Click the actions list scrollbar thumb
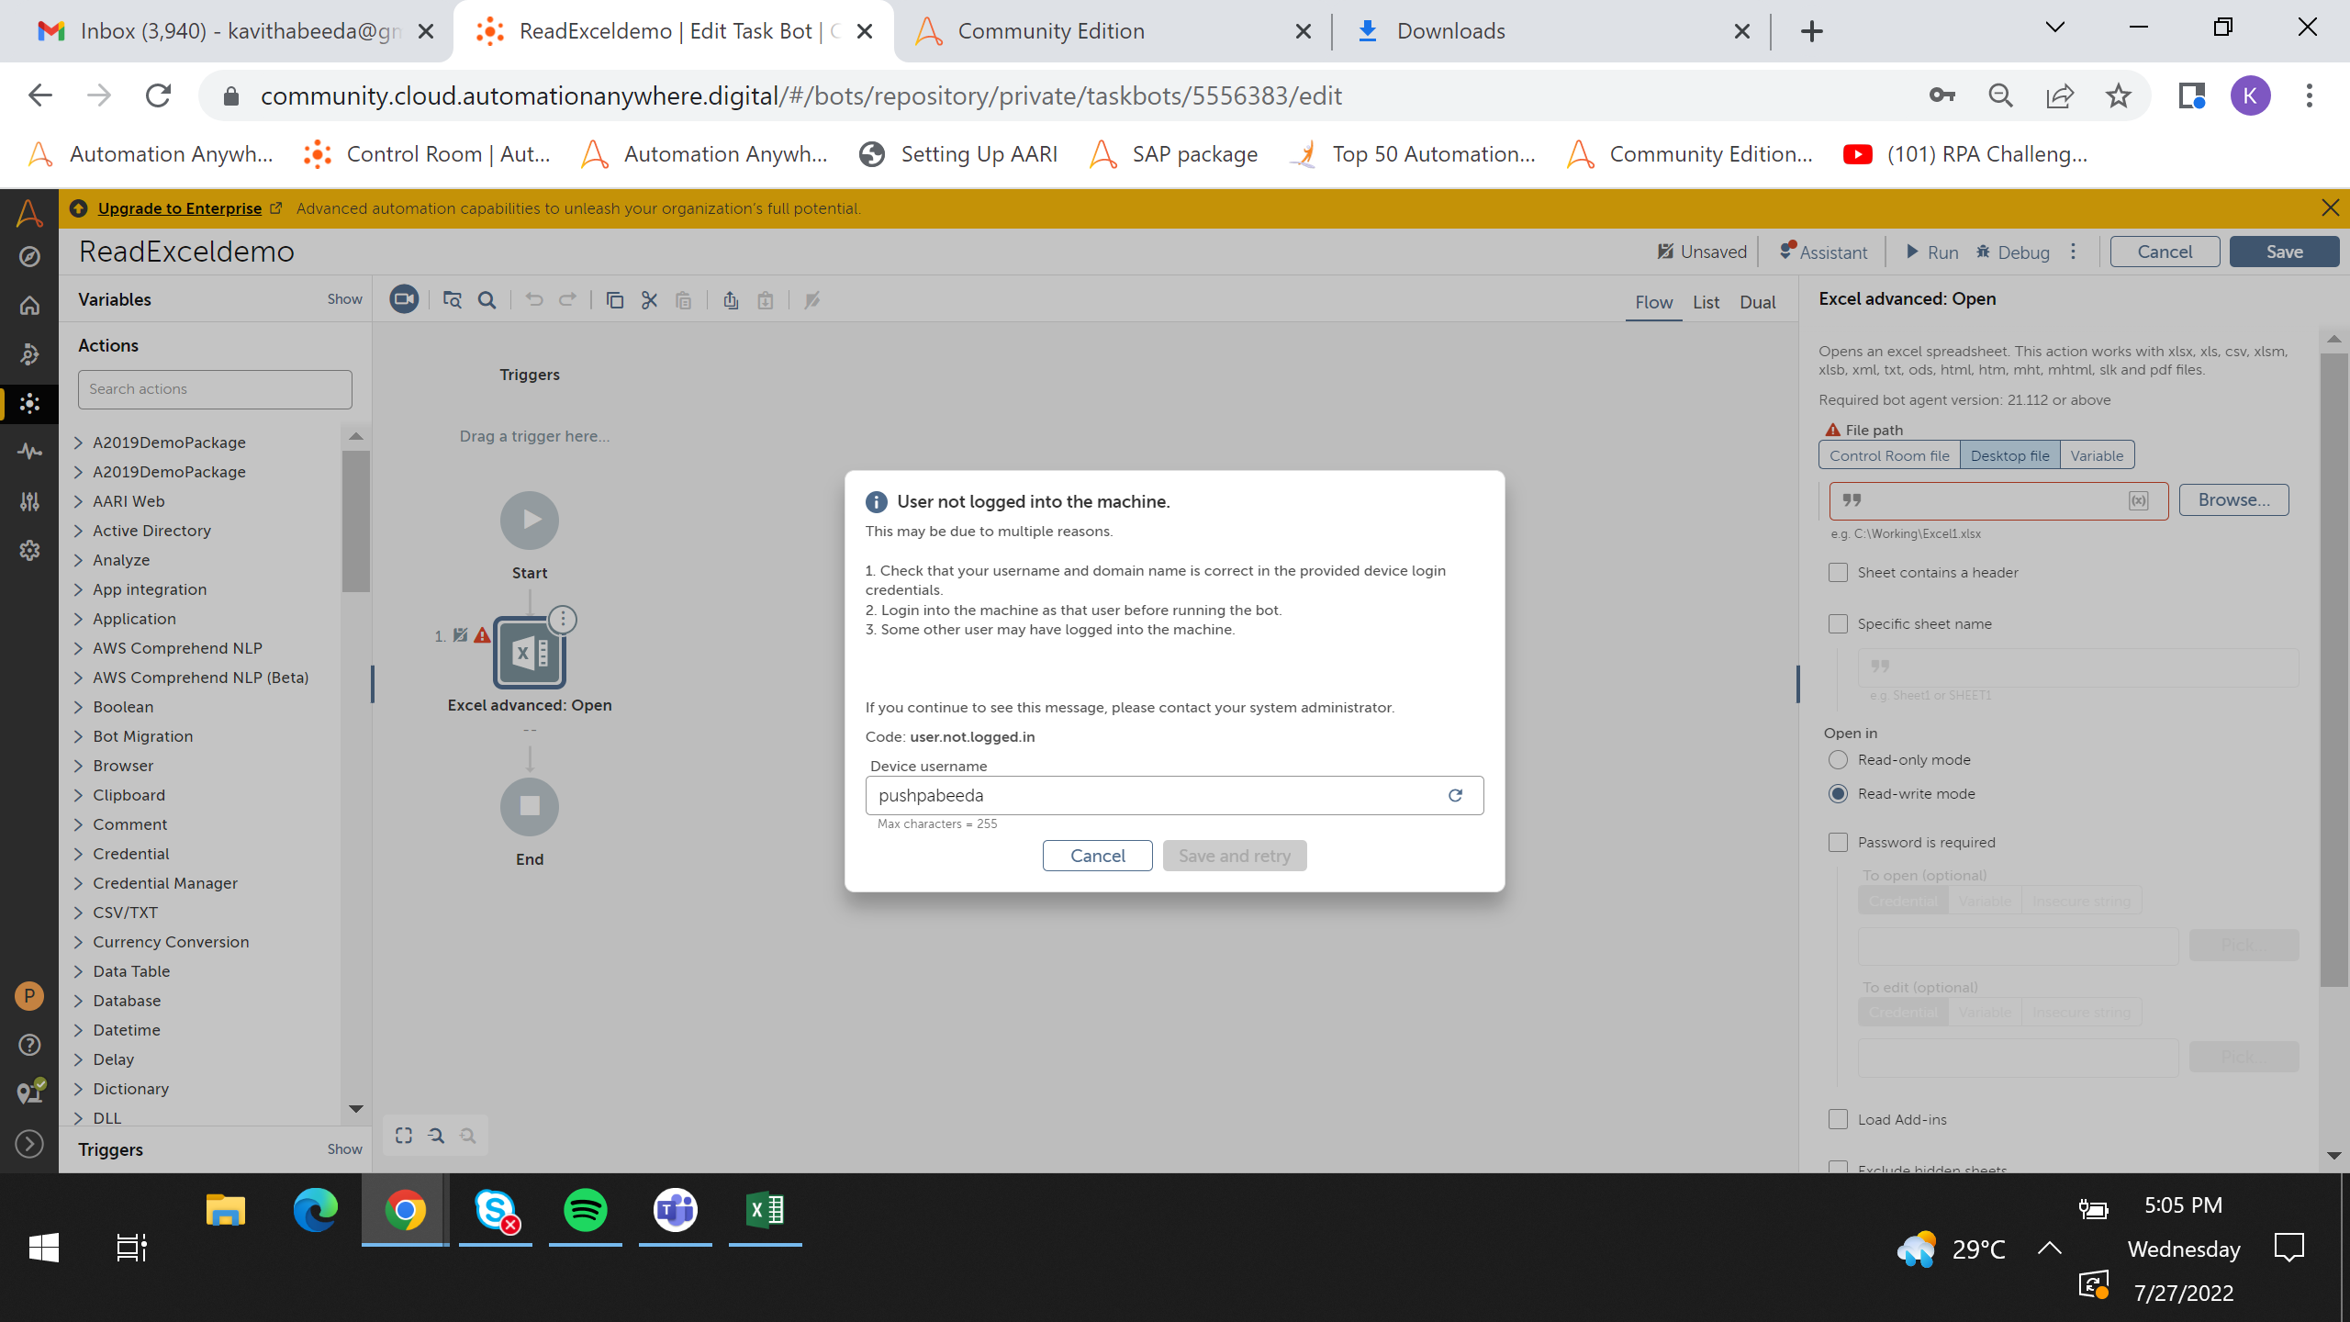The image size is (2350, 1322). (356, 521)
